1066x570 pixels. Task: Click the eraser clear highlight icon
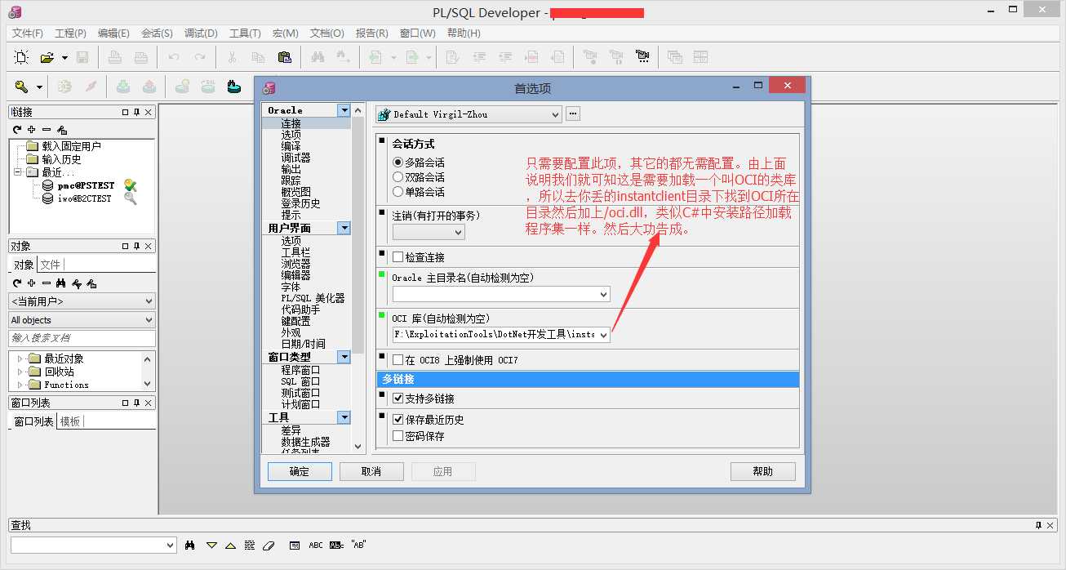[x=270, y=545]
